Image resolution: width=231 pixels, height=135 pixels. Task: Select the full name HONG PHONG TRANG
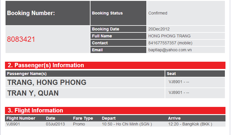click(x=169, y=36)
